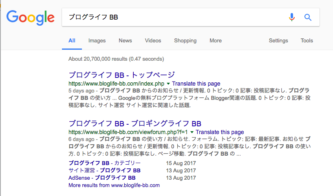333x196 pixels.
Task: Start voice search with the microphone icon
Action: [x=292, y=17]
